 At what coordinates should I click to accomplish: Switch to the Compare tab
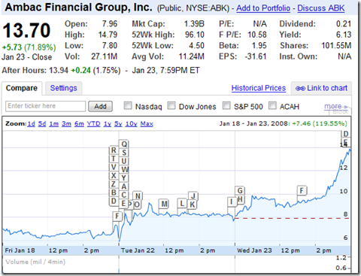tap(22, 88)
